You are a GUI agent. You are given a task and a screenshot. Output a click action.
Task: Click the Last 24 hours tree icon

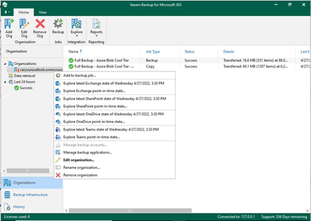pos(11,82)
